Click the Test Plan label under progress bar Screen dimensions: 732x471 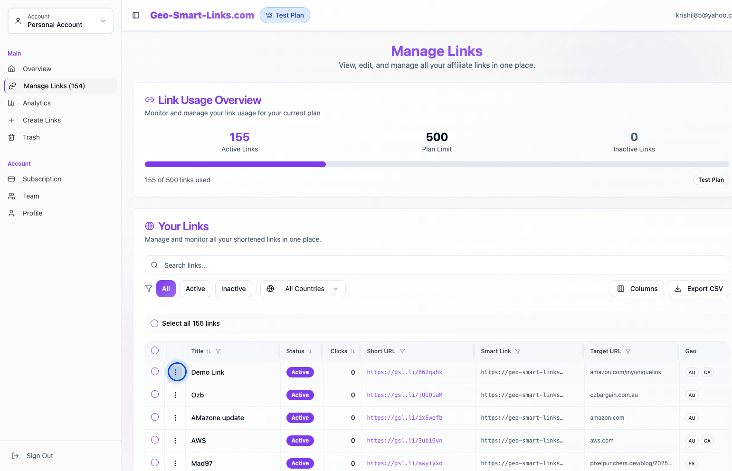click(711, 180)
